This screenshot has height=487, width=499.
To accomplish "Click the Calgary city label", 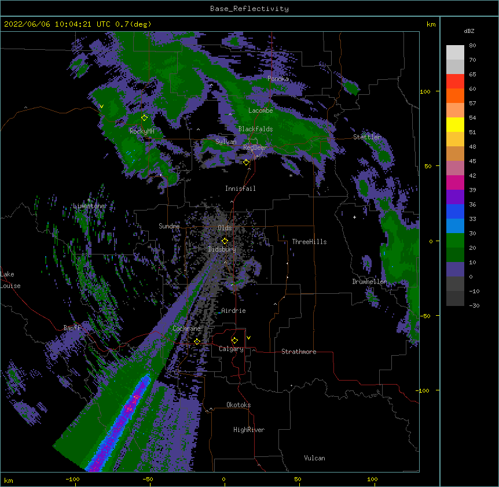I will [231, 349].
